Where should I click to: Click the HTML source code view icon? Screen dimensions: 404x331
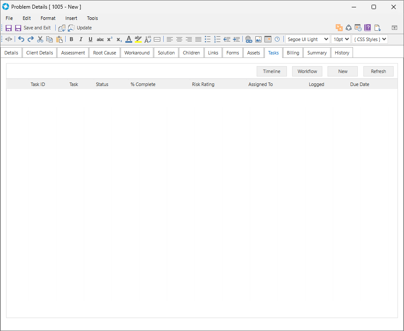(x=9, y=39)
